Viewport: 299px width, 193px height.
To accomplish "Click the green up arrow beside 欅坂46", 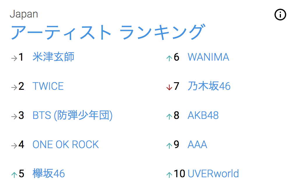I will tap(14, 175).
